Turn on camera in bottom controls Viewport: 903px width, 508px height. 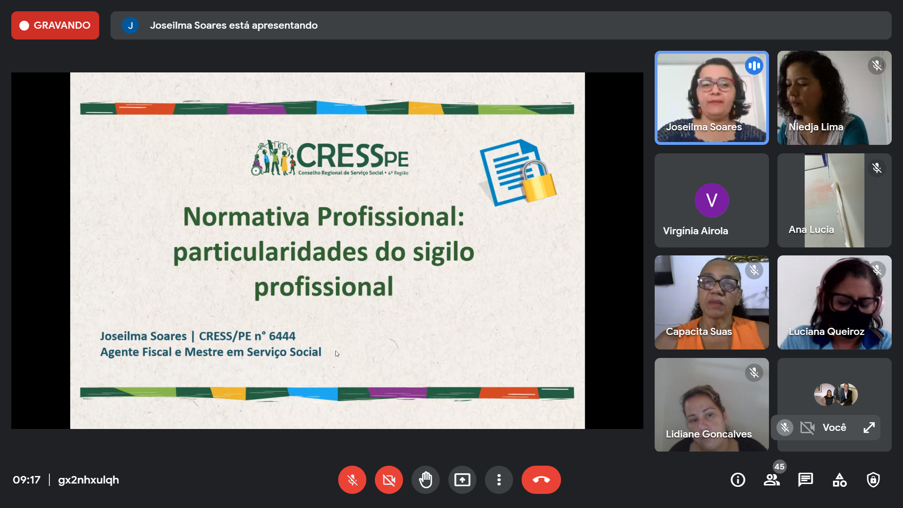pyautogui.click(x=388, y=480)
